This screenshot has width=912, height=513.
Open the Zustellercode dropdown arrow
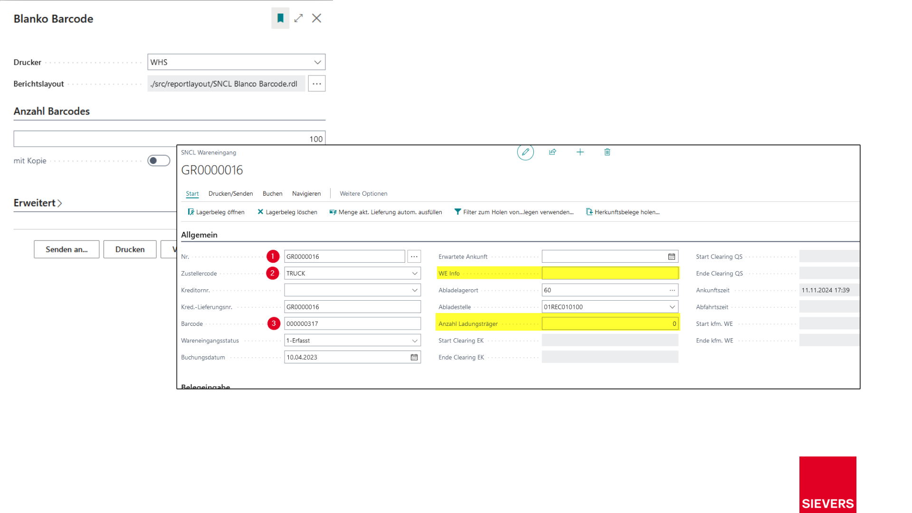coord(415,274)
